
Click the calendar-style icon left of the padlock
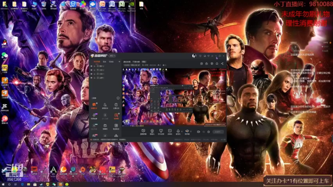pos(201,64)
